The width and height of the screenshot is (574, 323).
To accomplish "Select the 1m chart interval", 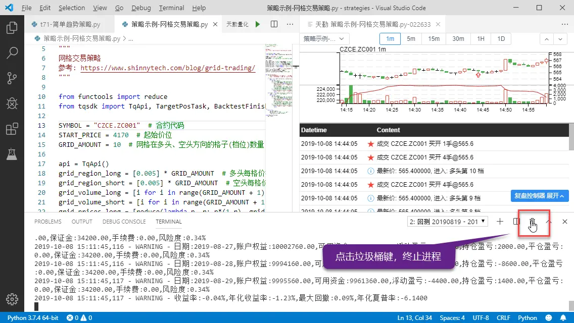I will click(390, 39).
